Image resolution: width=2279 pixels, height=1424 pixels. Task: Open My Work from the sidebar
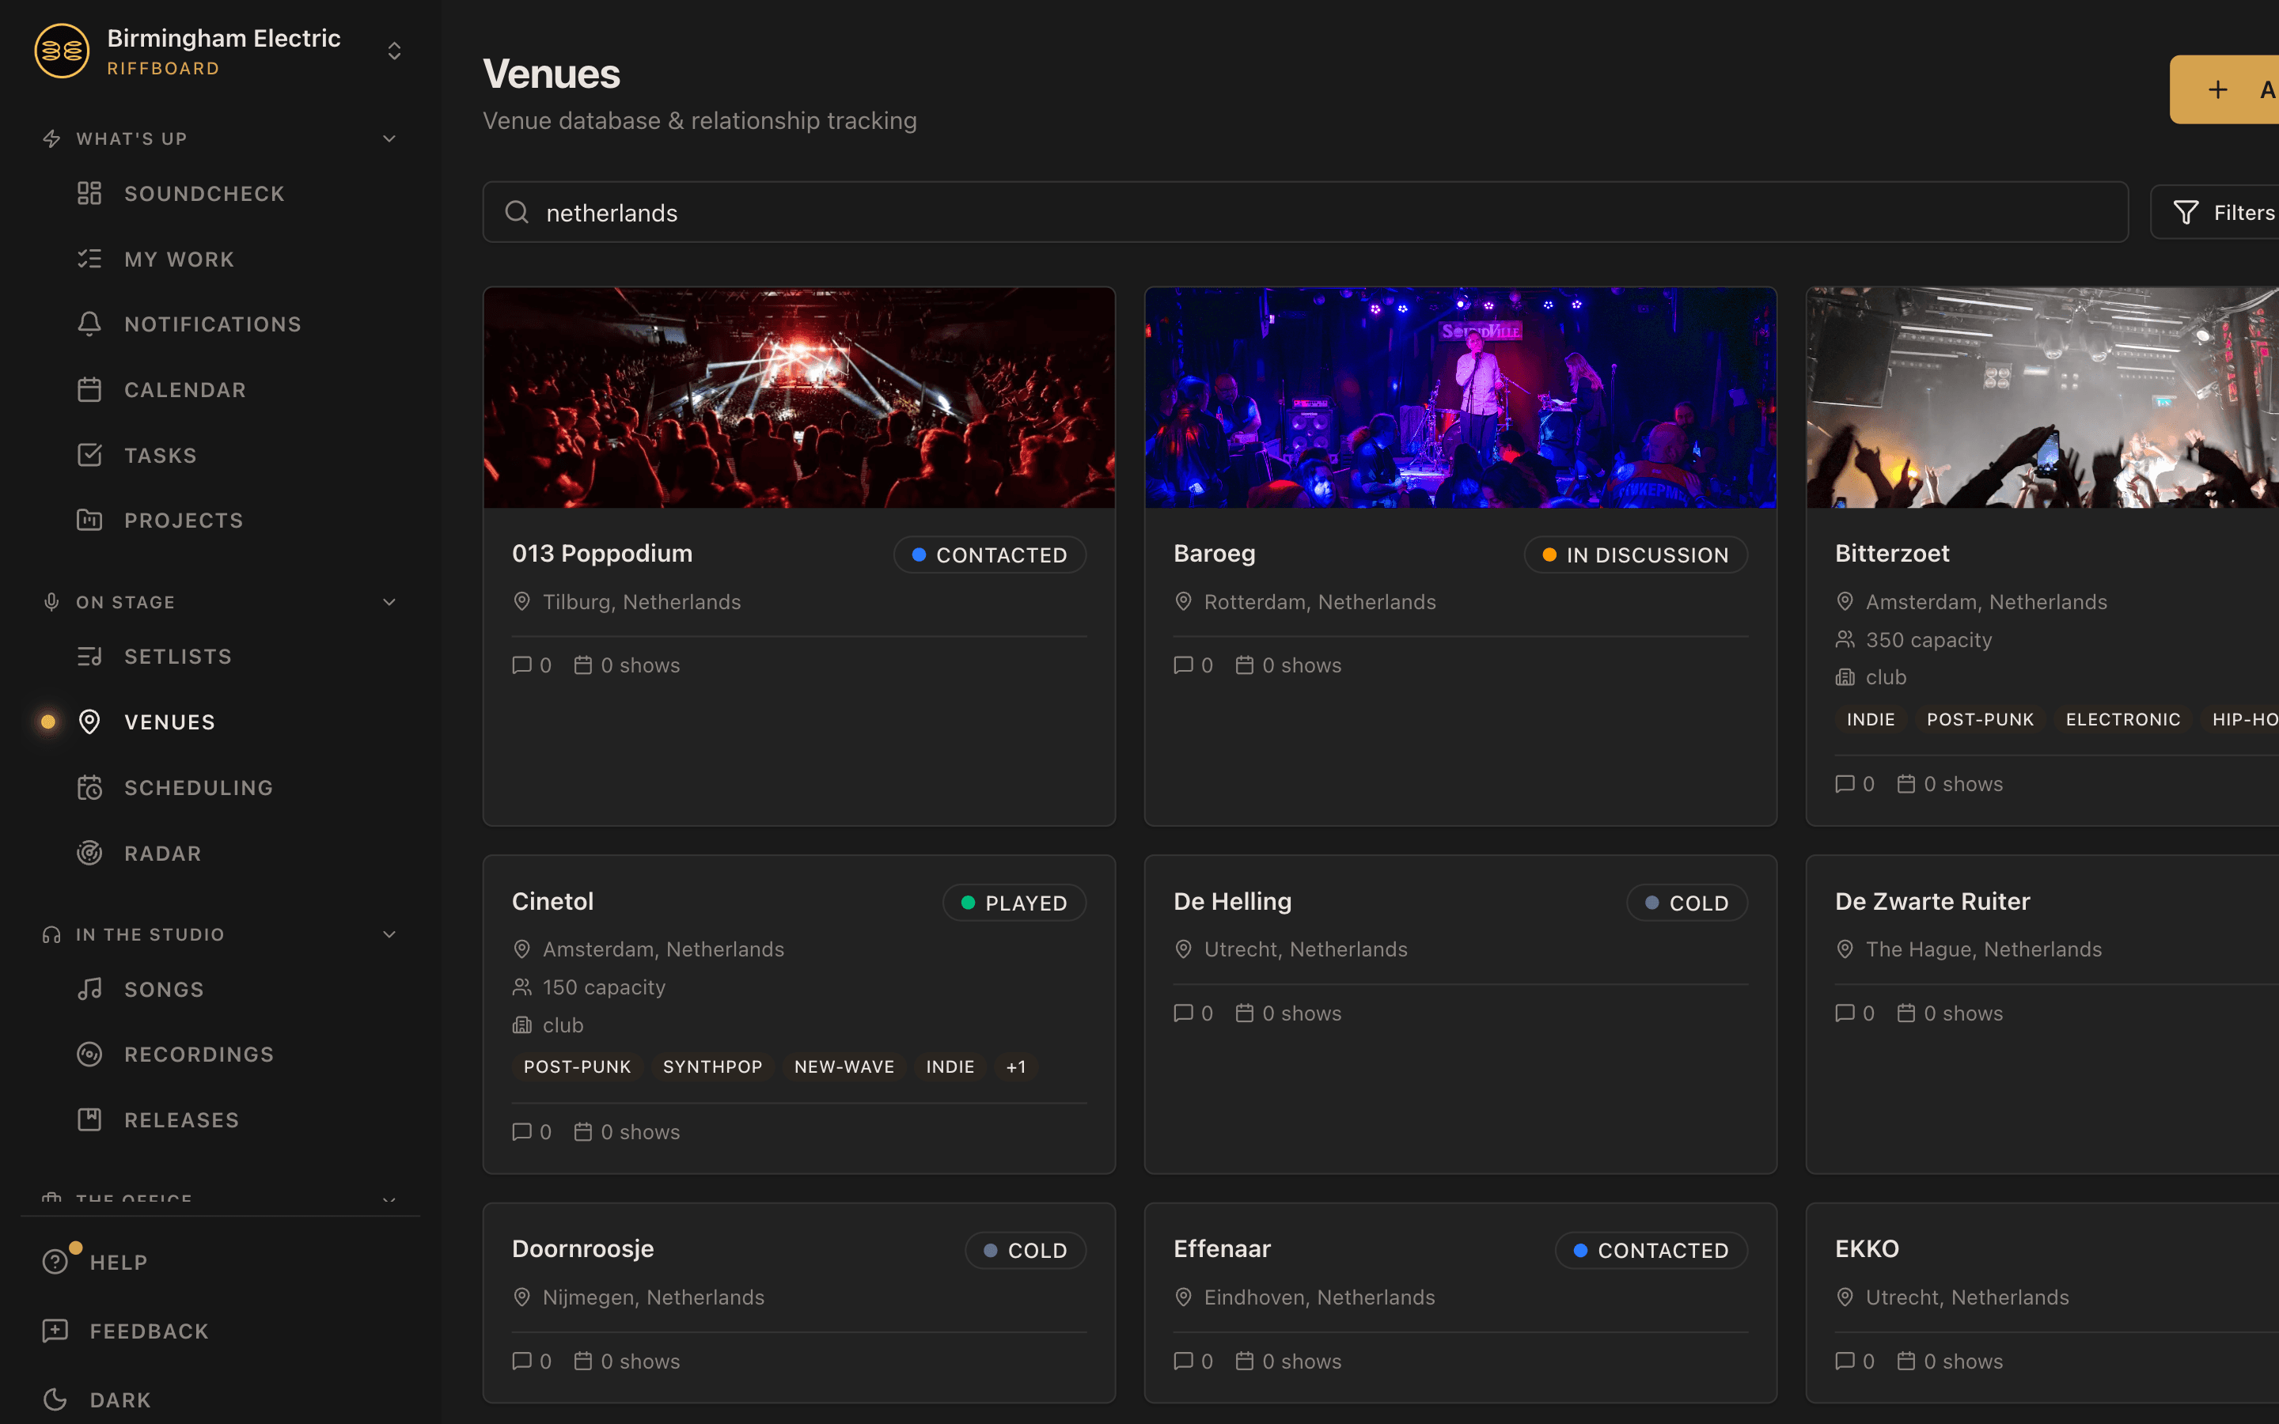(x=179, y=259)
